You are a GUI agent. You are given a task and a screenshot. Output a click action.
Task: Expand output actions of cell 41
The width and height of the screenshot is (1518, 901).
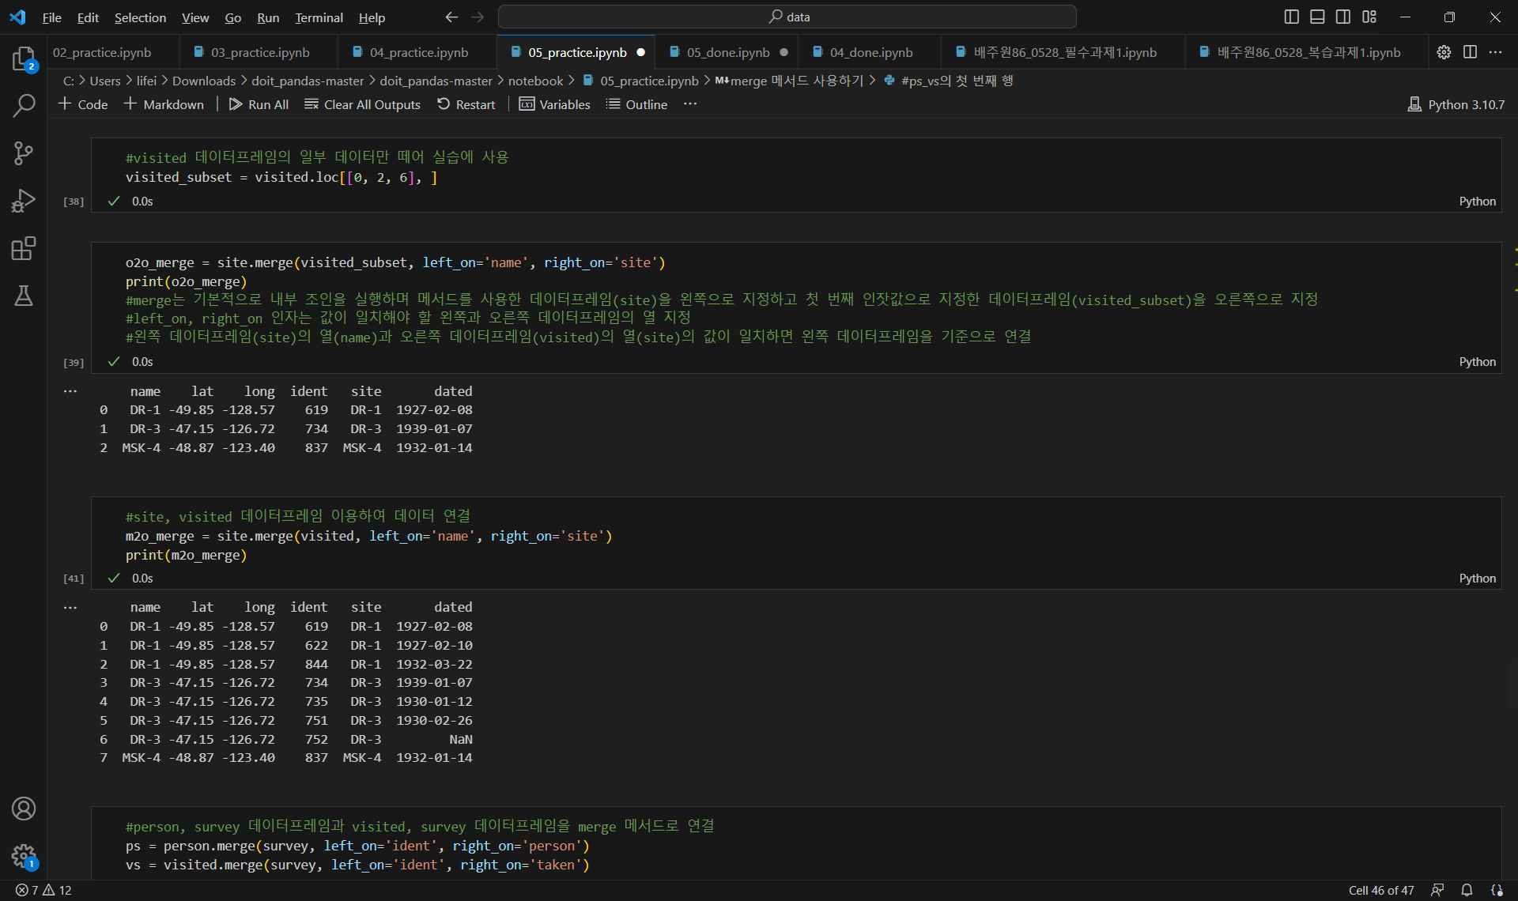(x=70, y=608)
